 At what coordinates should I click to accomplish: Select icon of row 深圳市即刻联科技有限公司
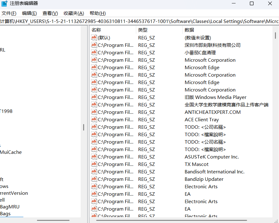pyautogui.click(x=94, y=45)
